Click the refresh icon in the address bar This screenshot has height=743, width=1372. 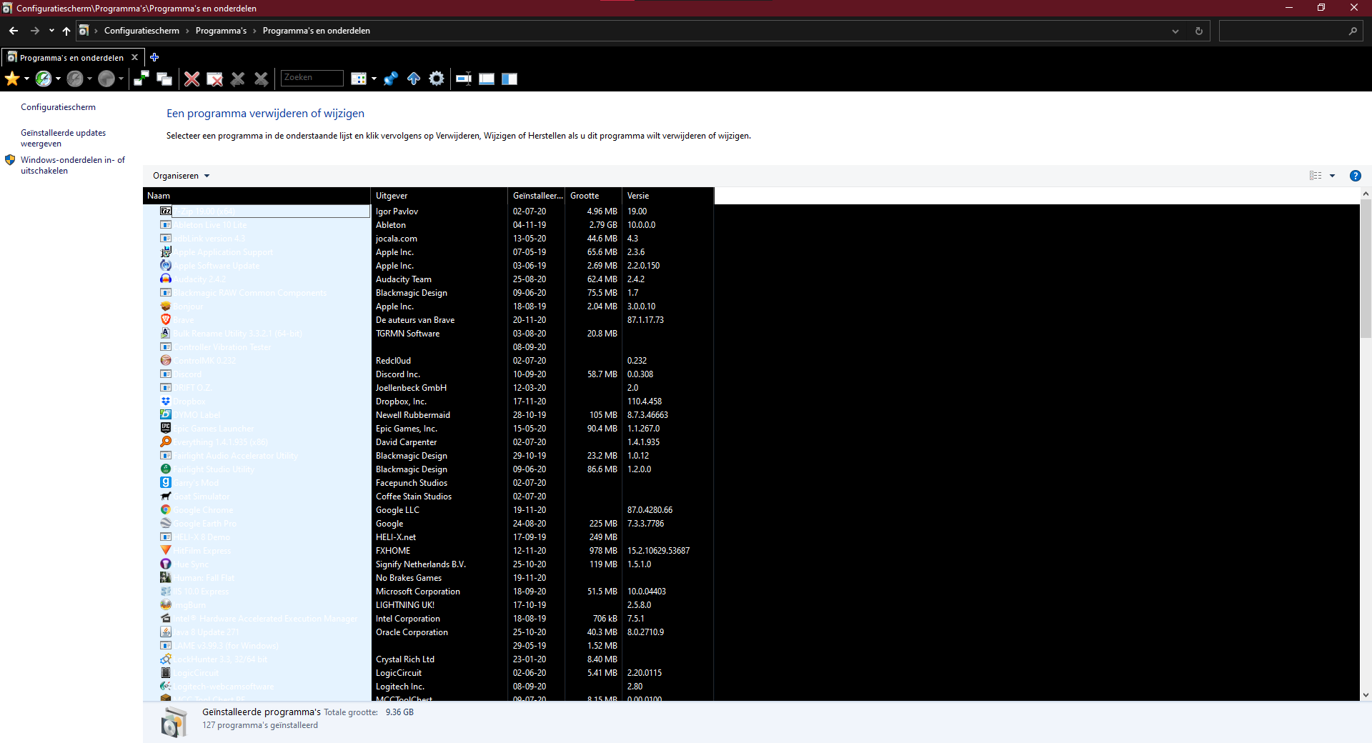(x=1199, y=31)
